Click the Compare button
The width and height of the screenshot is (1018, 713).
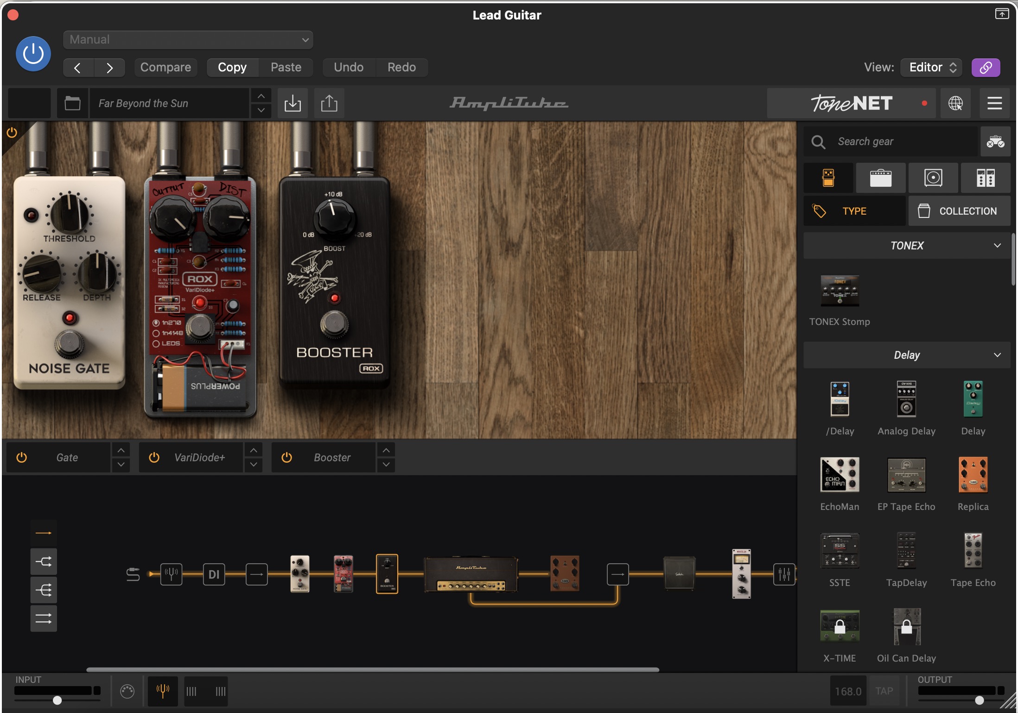pos(165,67)
